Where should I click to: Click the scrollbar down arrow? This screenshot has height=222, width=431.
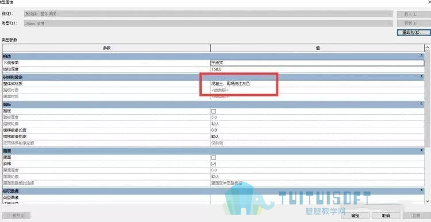coord(428,201)
